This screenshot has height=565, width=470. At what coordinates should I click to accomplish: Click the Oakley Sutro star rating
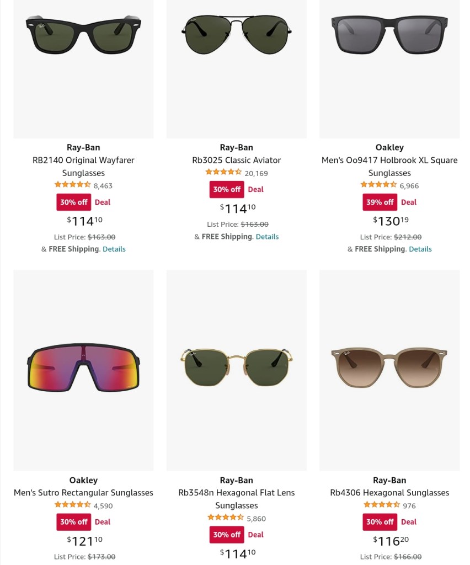click(x=72, y=505)
